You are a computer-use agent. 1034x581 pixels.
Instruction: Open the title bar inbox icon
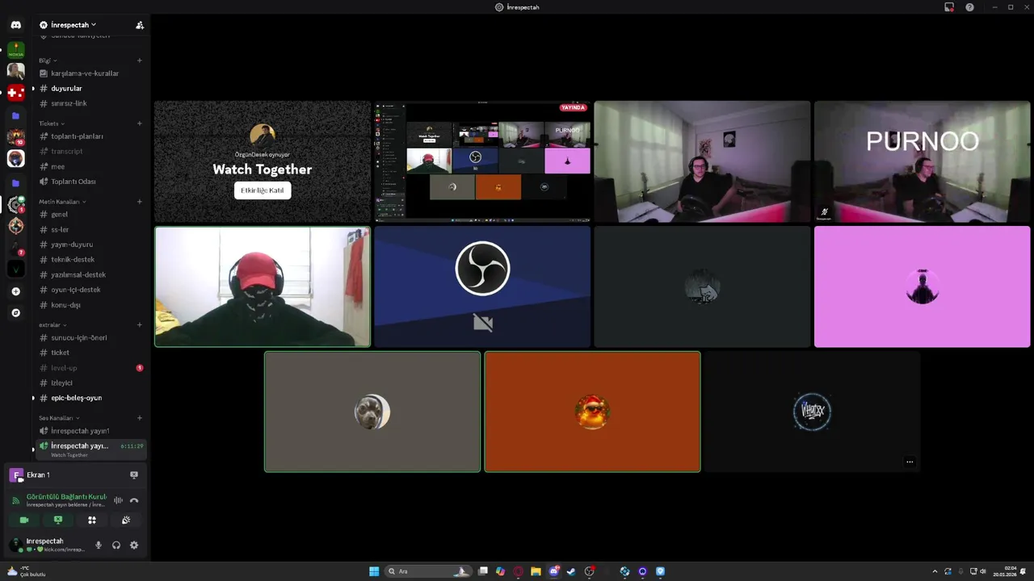[x=949, y=7]
